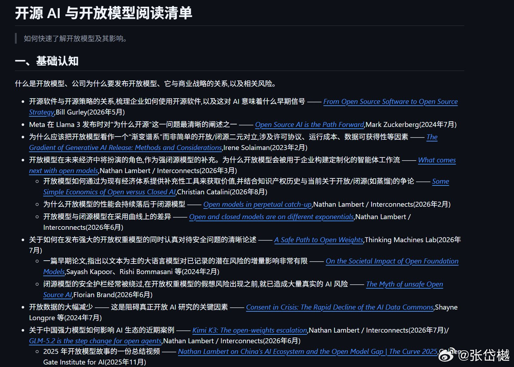
Task: Click the author text "Florian Brand(2026年6月)"
Action: coord(113,295)
